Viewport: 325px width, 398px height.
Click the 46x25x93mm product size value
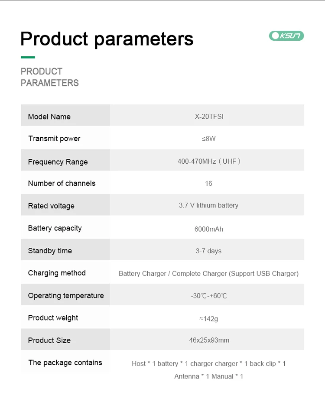(x=209, y=340)
